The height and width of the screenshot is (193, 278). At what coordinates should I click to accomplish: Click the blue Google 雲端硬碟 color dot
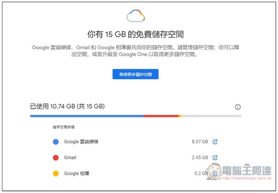[56, 142]
